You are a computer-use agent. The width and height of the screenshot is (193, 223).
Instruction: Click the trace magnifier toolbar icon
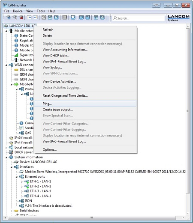tap(81, 18)
